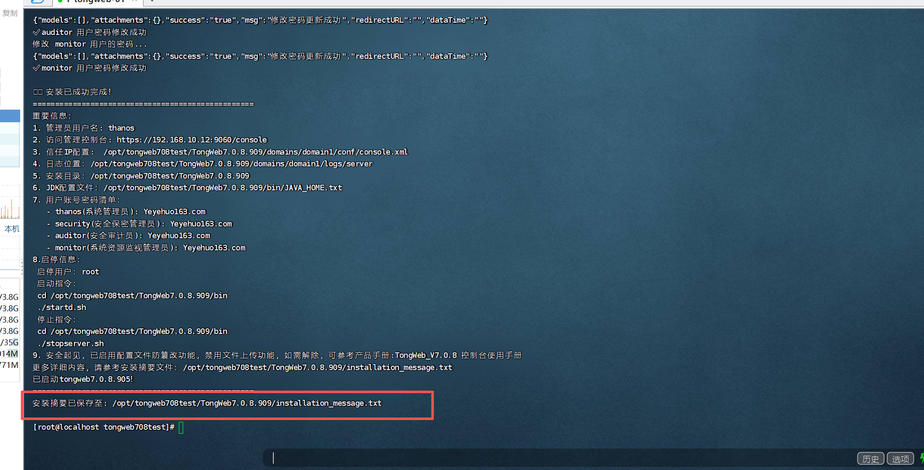Click the 'monitor 用户密码修改成功' line

(x=90, y=68)
